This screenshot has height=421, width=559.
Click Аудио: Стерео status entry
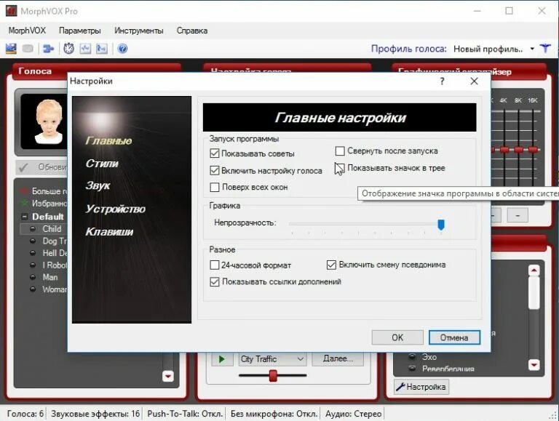[x=353, y=414]
